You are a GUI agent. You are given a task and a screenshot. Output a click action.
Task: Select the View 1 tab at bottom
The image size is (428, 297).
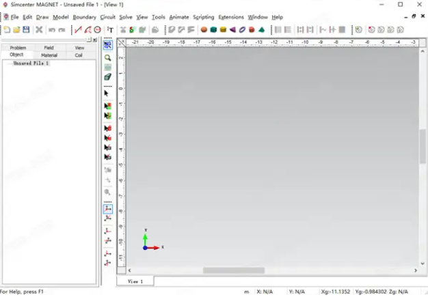point(135,281)
